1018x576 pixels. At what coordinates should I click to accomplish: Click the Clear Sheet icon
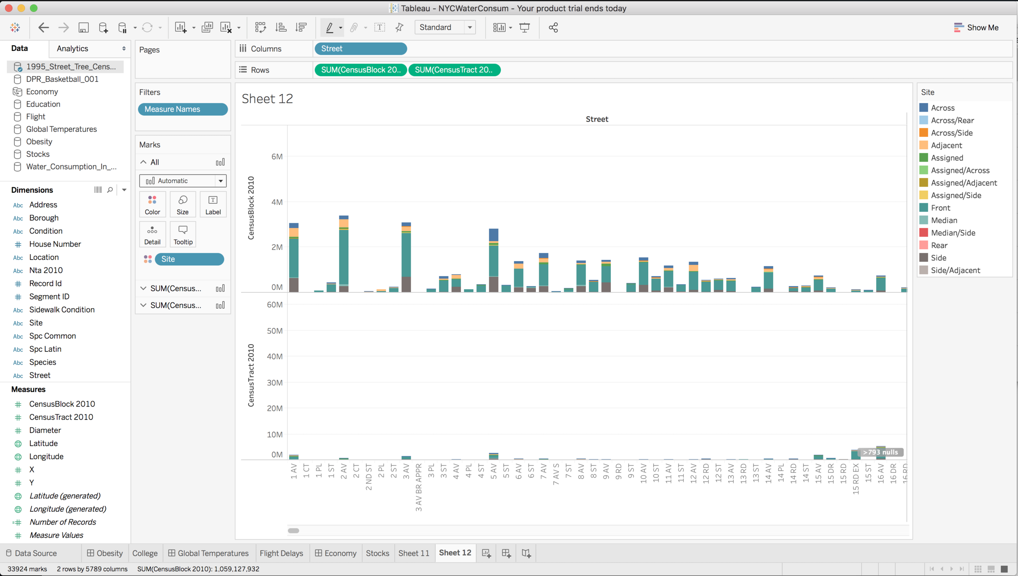[x=226, y=27]
